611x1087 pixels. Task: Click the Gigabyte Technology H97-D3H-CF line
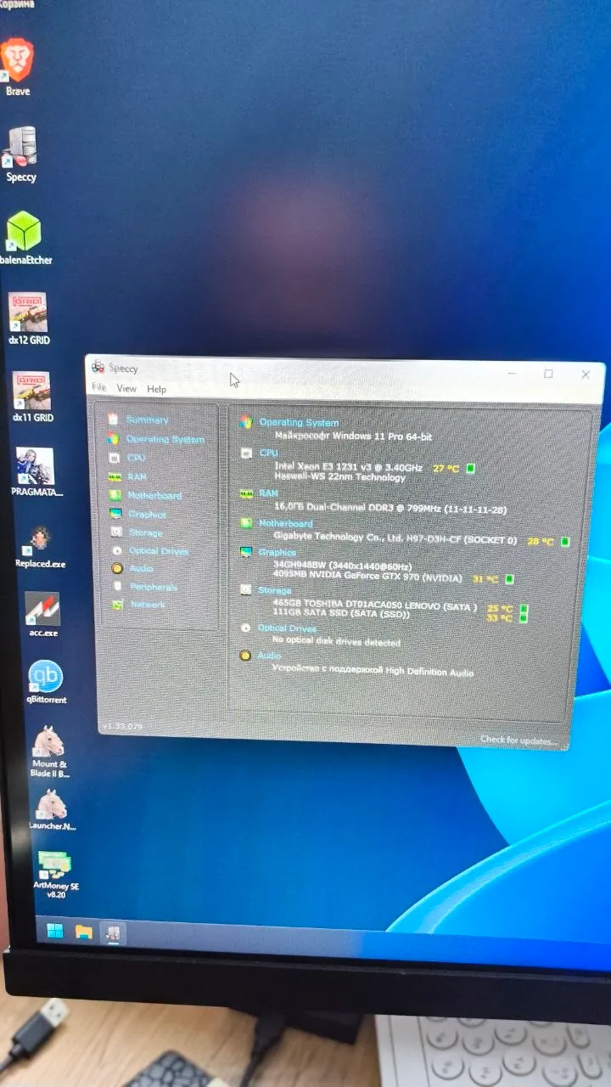(395, 540)
